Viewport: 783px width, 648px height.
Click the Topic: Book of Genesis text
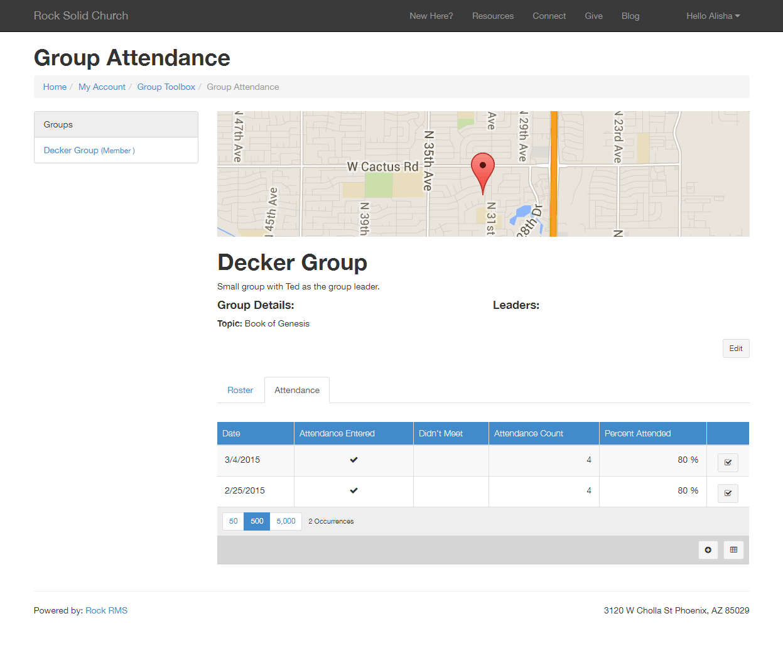[263, 323]
